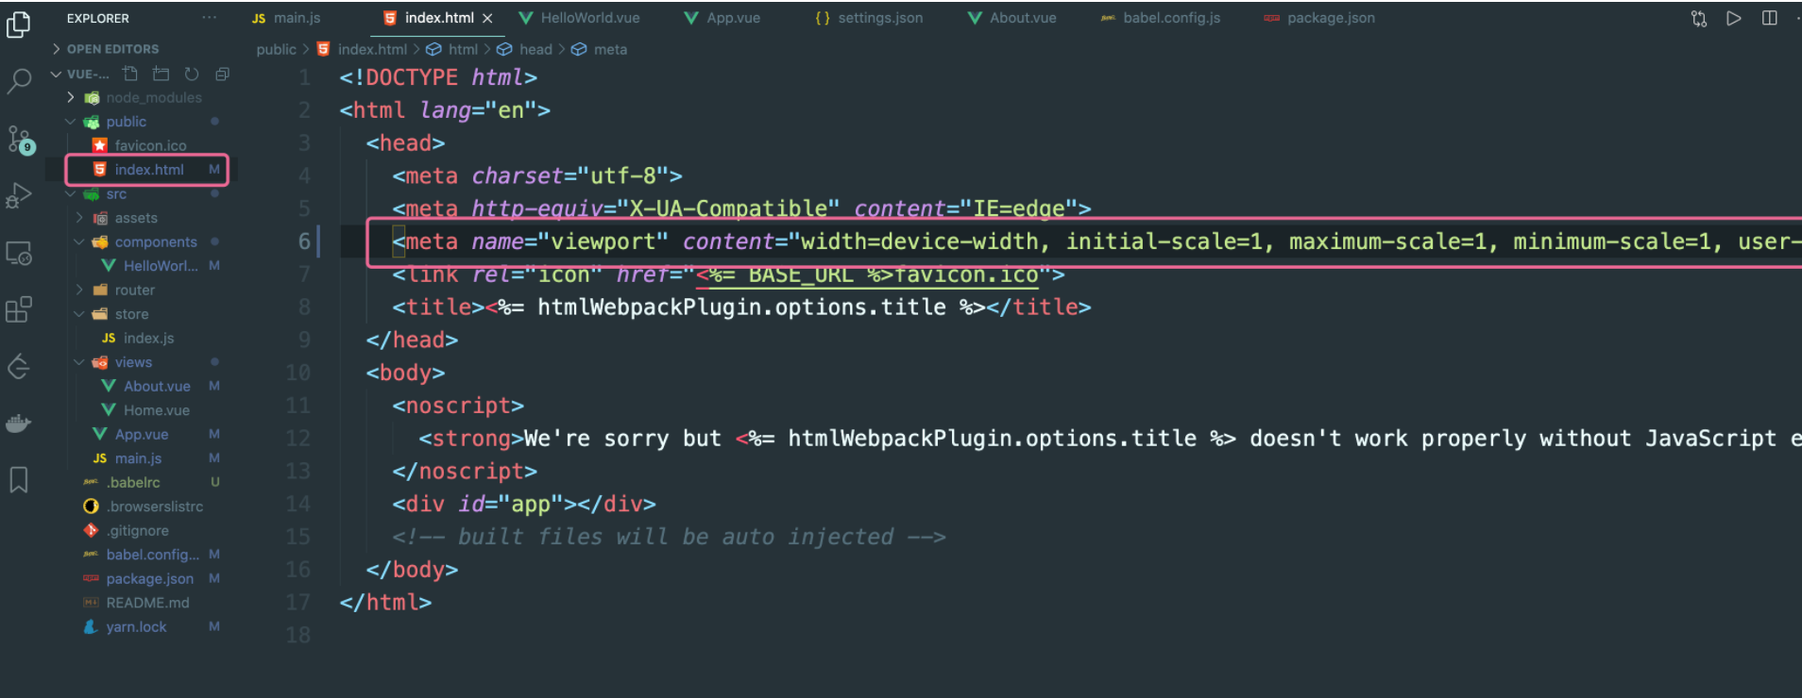Open the .browserslistrc file

[143, 507]
